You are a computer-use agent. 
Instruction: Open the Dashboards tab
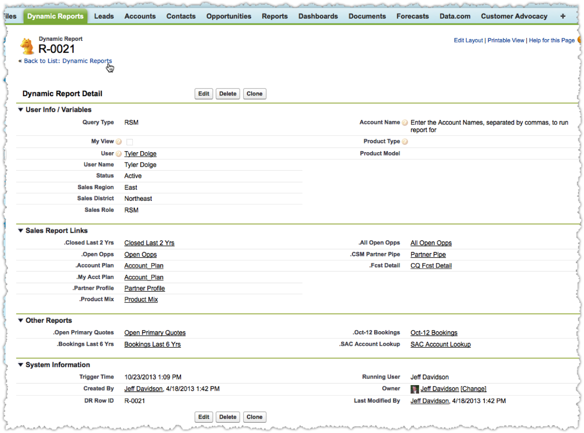[x=318, y=16]
